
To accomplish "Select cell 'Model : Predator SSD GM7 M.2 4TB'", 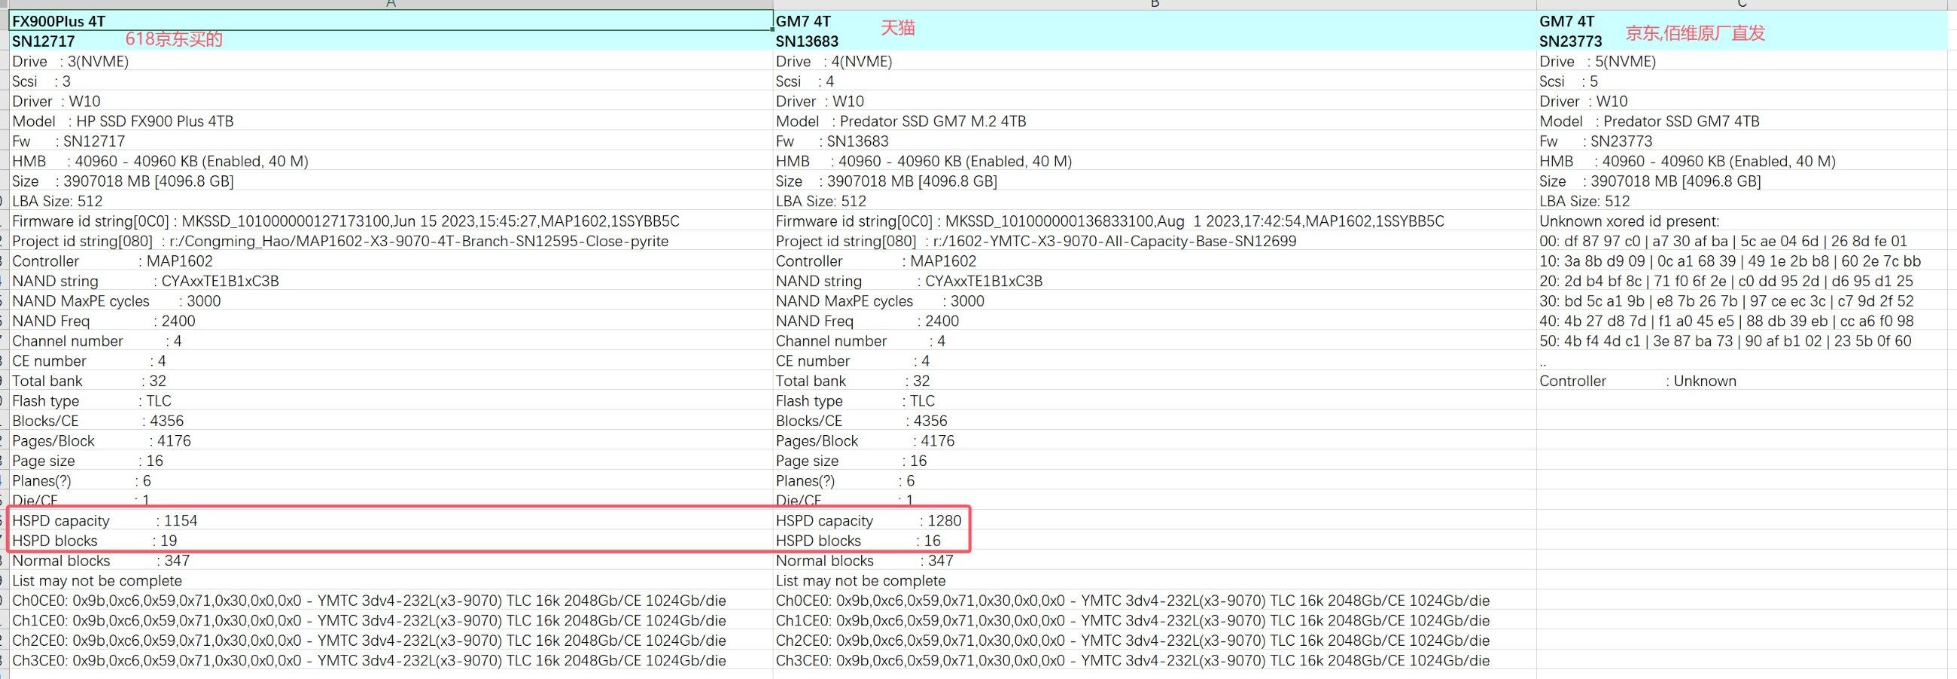I will coord(1154,120).
